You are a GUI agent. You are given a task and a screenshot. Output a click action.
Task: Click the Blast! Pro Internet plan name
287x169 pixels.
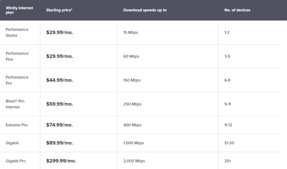coord(15,104)
